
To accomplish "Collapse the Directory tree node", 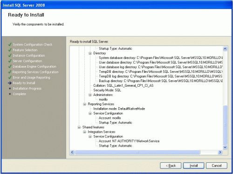I will tap(90, 53).
